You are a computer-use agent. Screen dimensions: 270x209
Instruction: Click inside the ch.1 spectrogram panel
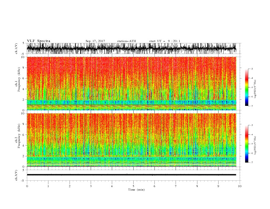pyautogui.click(x=131, y=83)
